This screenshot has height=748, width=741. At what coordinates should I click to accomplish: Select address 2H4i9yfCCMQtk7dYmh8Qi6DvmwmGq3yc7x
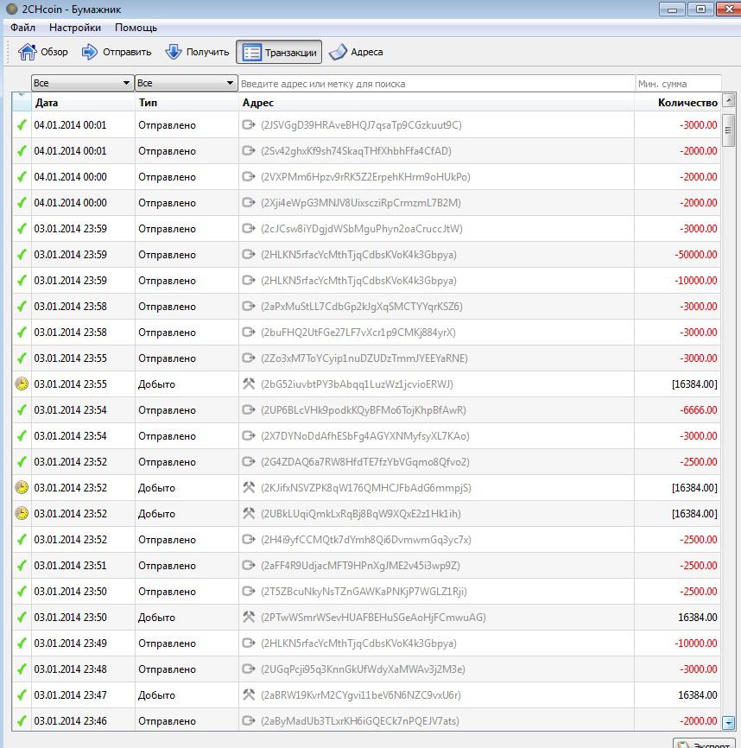[365, 540]
